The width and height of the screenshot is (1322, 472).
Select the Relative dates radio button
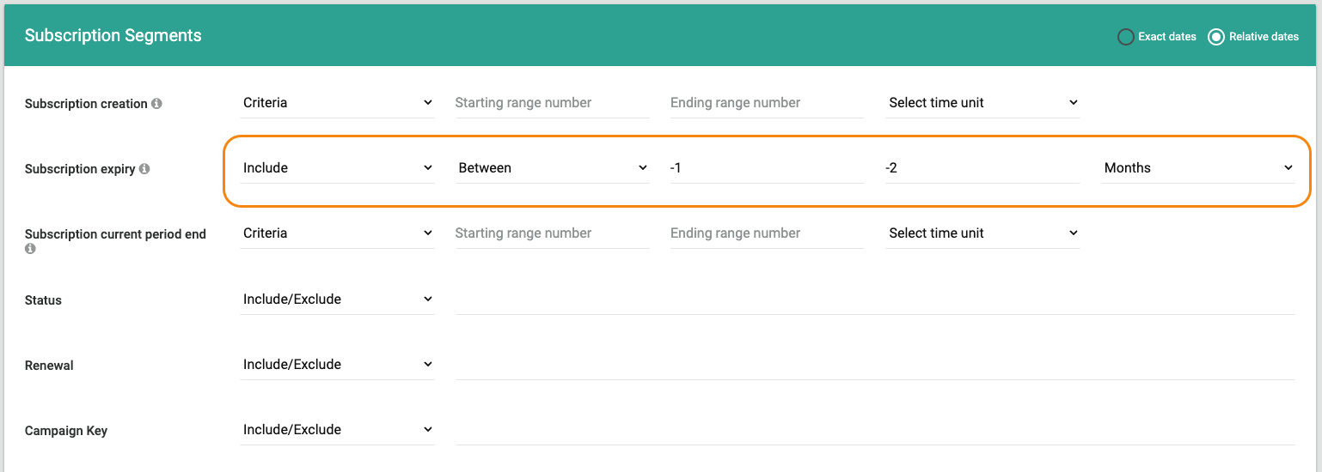pyautogui.click(x=1216, y=37)
